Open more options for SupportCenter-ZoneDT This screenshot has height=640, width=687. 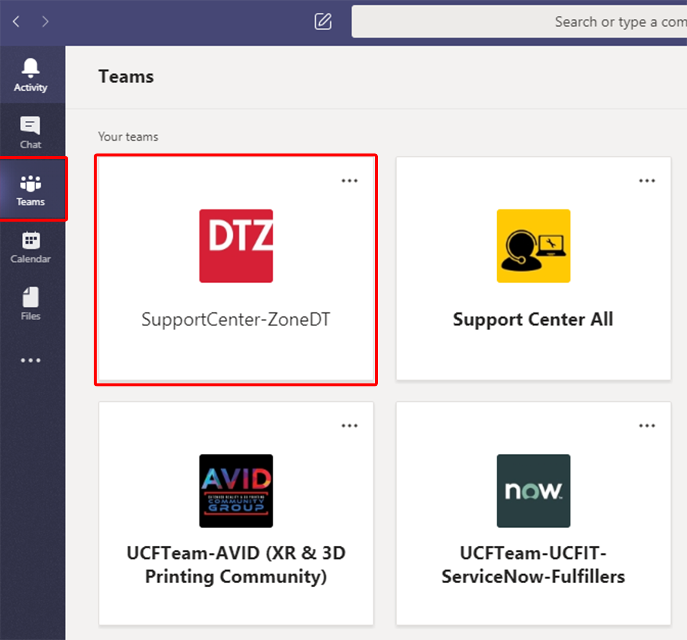(349, 180)
